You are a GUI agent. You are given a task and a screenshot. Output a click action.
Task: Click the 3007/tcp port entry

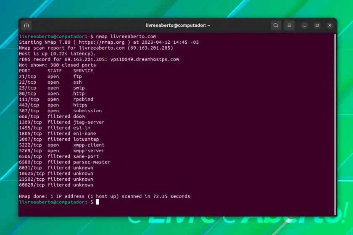tap(30, 139)
